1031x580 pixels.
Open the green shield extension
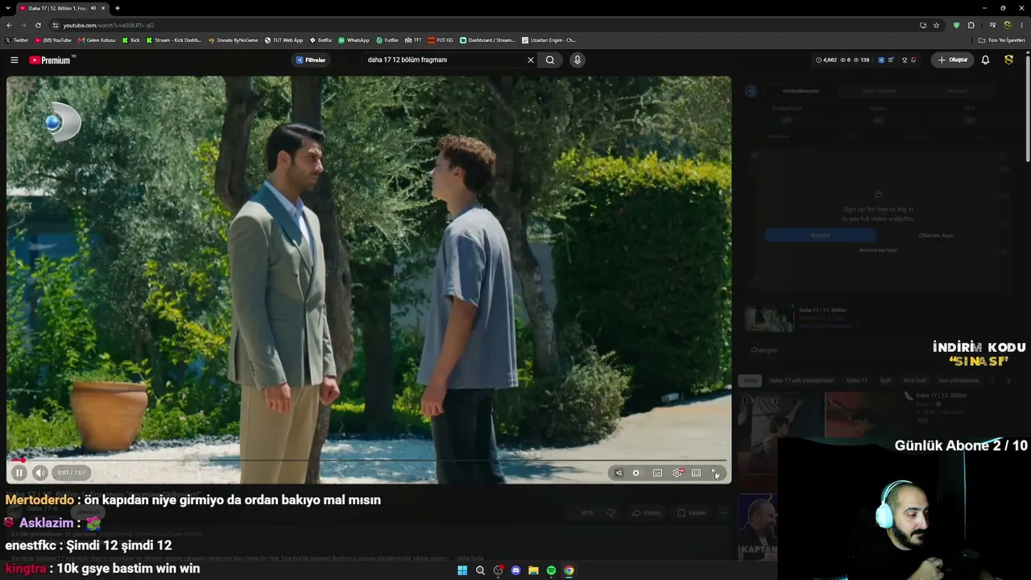pyautogui.click(x=956, y=25)
